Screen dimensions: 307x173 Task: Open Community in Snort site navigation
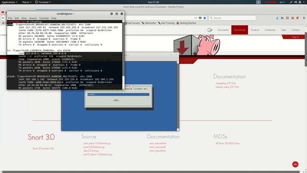[270, 30]
